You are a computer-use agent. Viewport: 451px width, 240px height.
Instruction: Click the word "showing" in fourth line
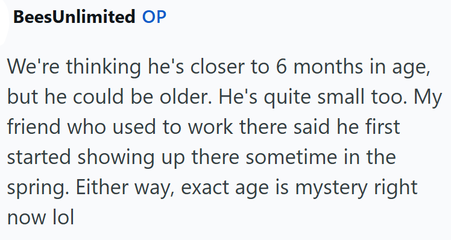(116, 157)
